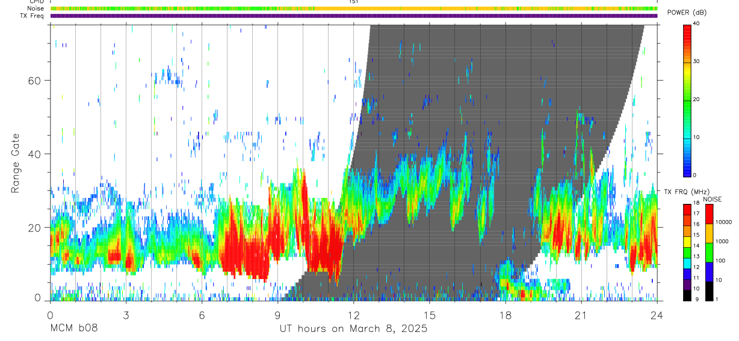Click the MCM b08 label

[73, 329]
